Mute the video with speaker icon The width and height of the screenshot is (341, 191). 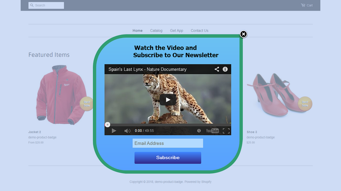(127, 131)
